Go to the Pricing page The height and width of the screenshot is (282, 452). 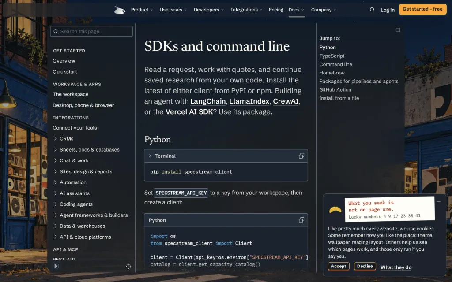point(276,10)
